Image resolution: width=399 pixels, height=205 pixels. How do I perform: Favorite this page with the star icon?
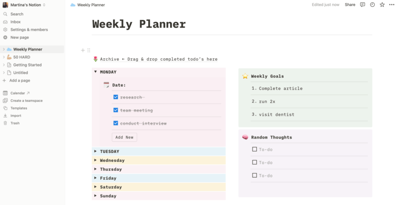coord(382,5)
